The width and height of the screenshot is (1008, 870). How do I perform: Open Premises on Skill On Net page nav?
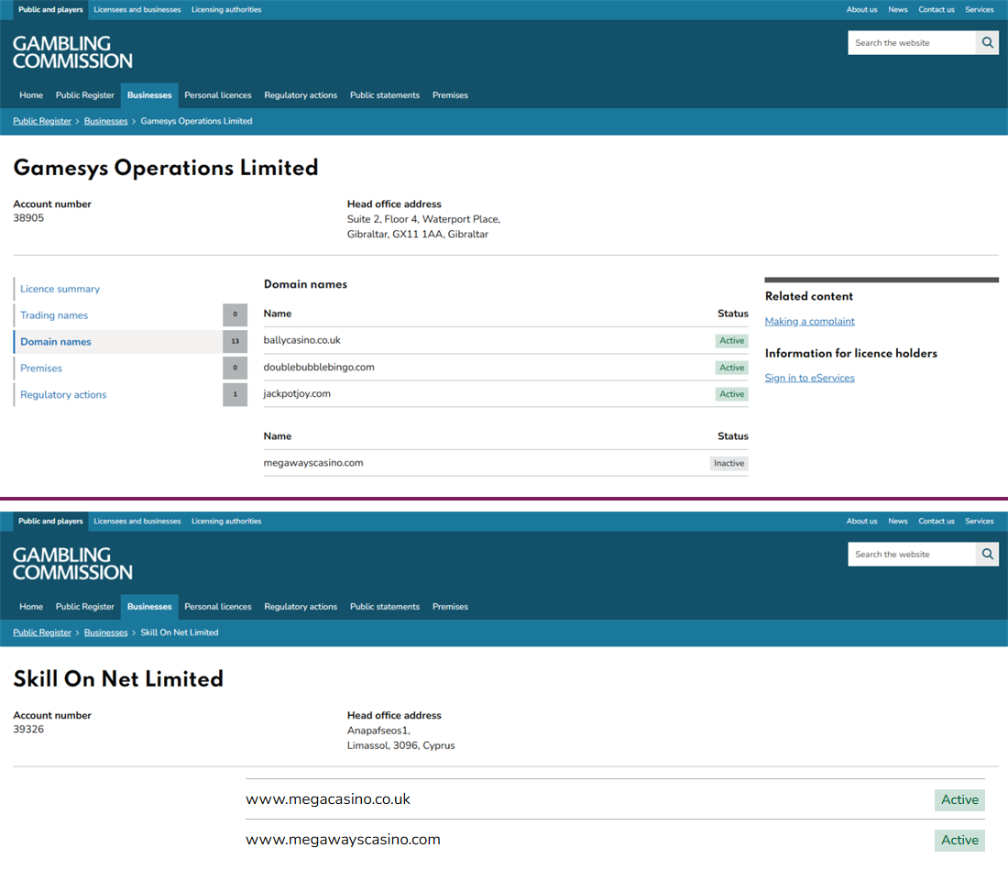click(450, 606)
